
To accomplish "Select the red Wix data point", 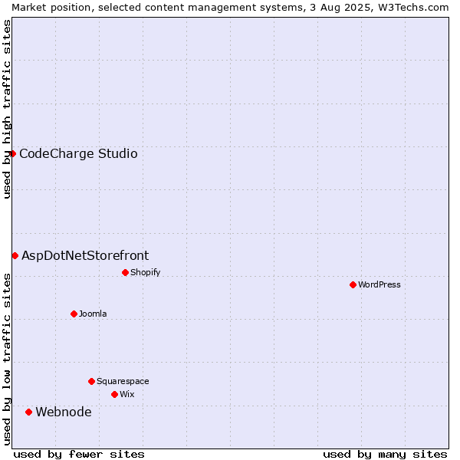I will [115, 394].
